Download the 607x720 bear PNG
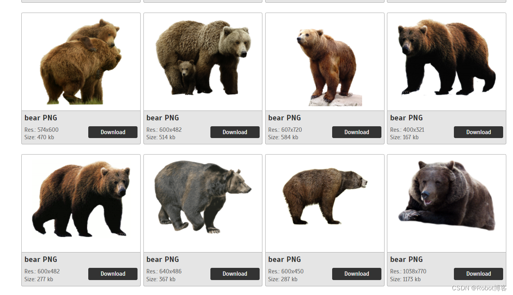Screen dimensions: 513x295 (x=357, y=132)
